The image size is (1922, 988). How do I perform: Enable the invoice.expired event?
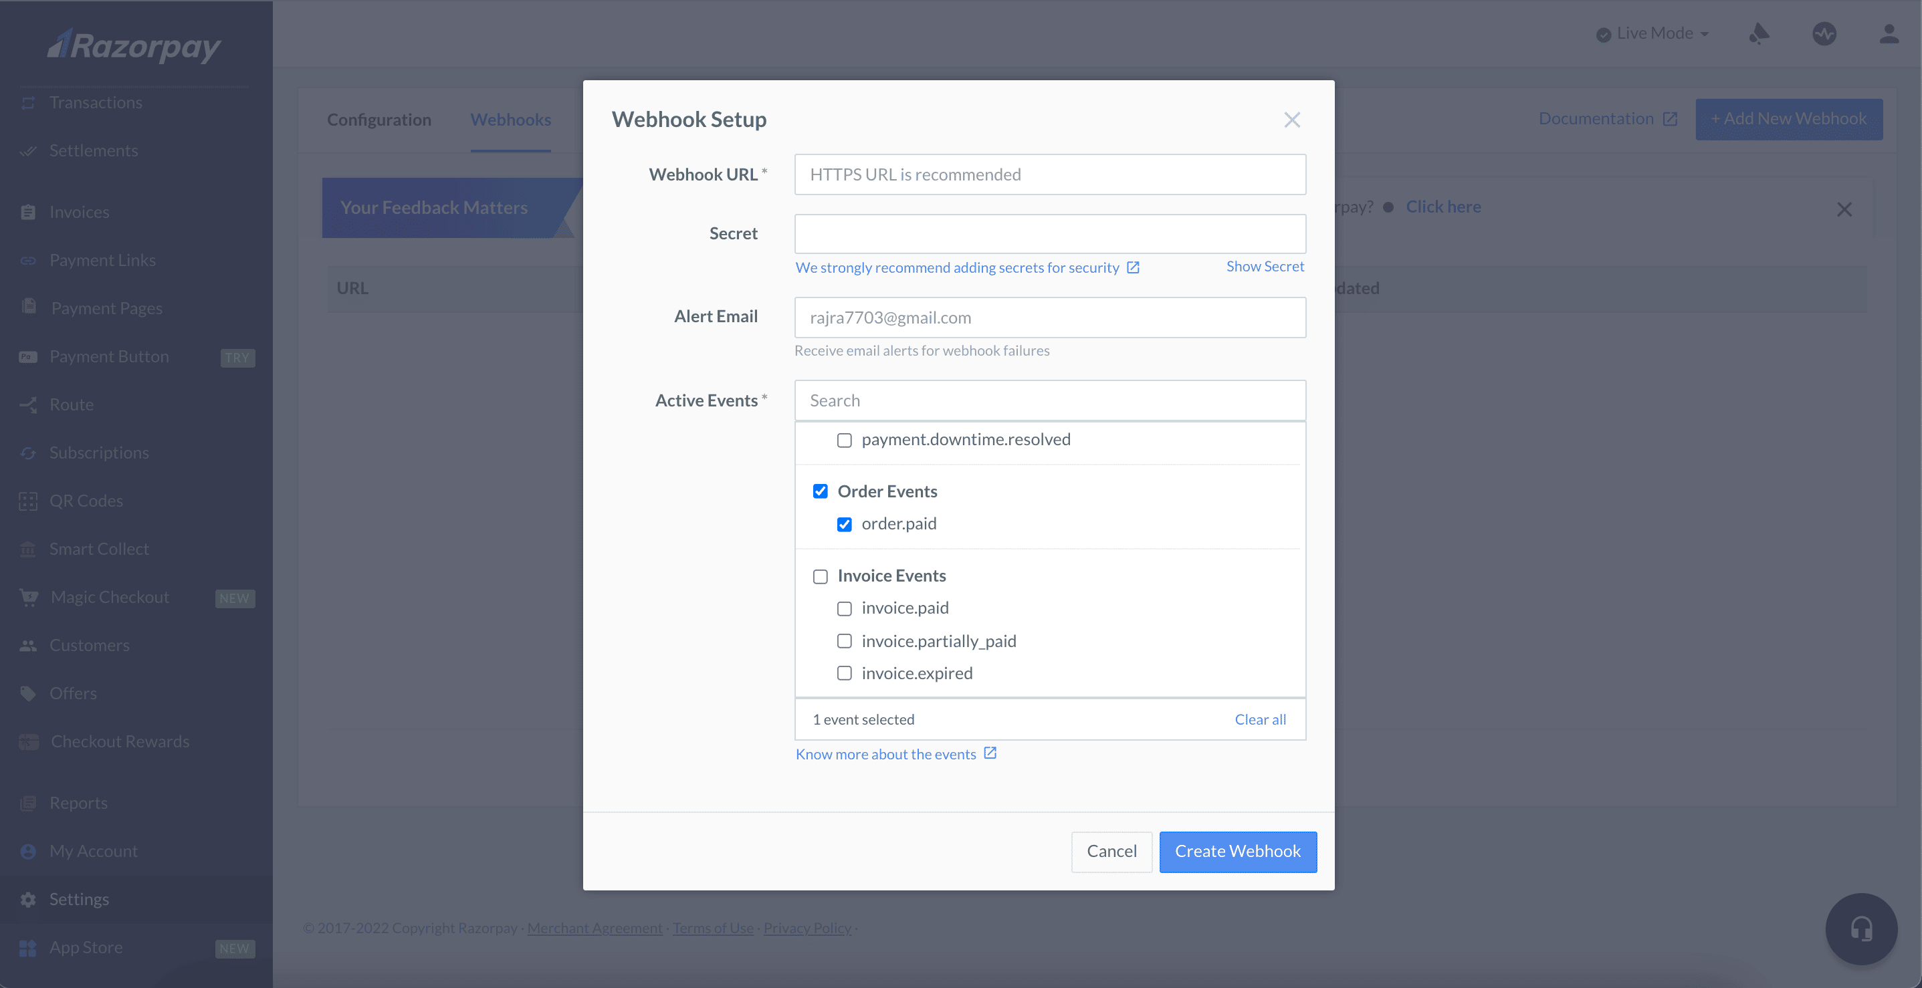pyautogui.click(x=844, y=673)
